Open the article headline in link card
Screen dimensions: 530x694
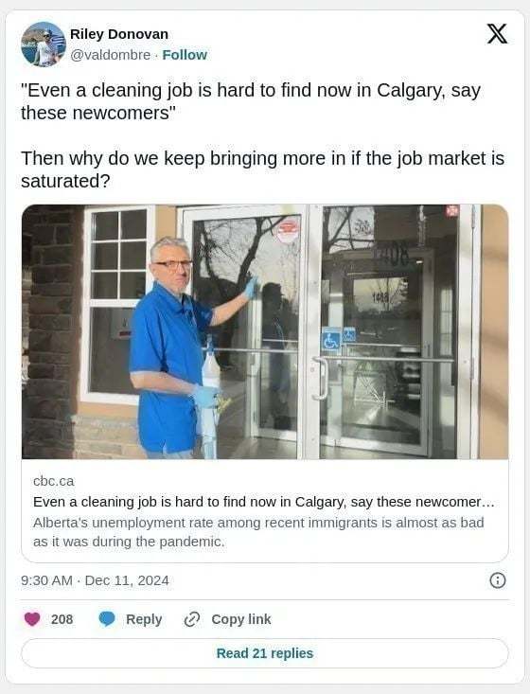pyautogui.click(x=264, y=502)
